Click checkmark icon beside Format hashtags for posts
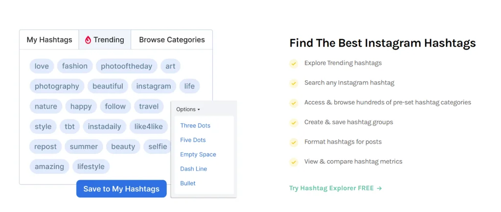The width and height of the screenshot is (501, 212). [294, 142]
